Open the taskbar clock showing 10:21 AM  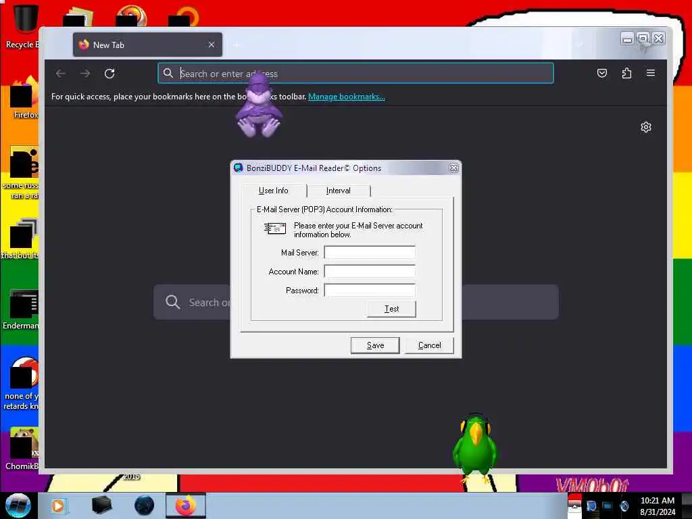coord(658,505)
